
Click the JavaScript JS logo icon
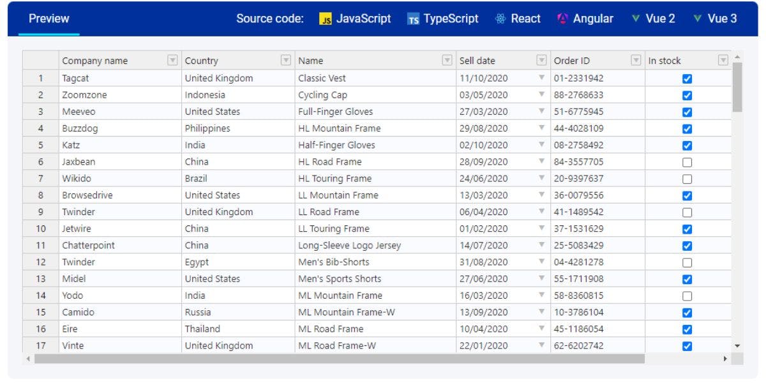(324, 19)
